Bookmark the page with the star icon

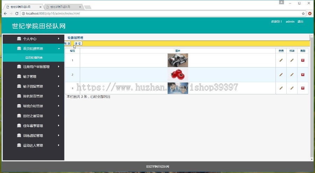click(303, 13)
